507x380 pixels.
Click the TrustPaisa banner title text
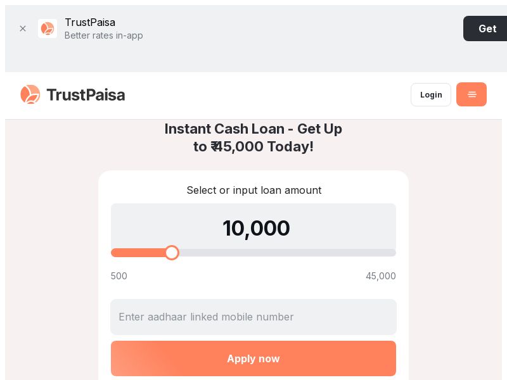point(90,22)
